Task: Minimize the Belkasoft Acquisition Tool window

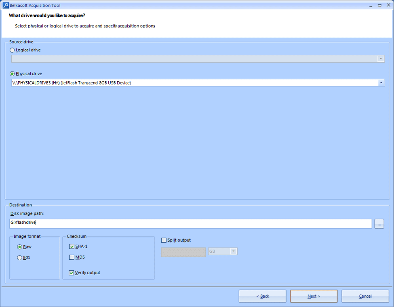Action: pyautogui.click(x=371, y=6)
